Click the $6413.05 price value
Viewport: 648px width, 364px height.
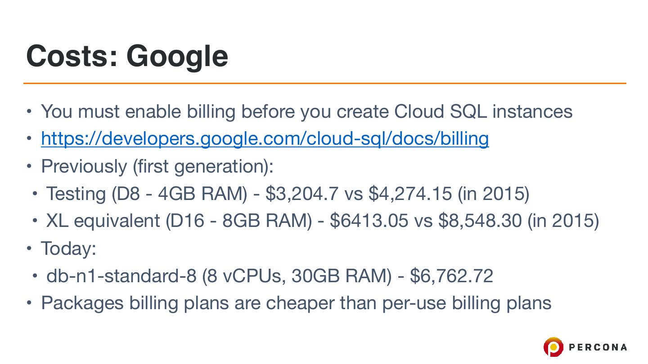[x=369, y=221]
